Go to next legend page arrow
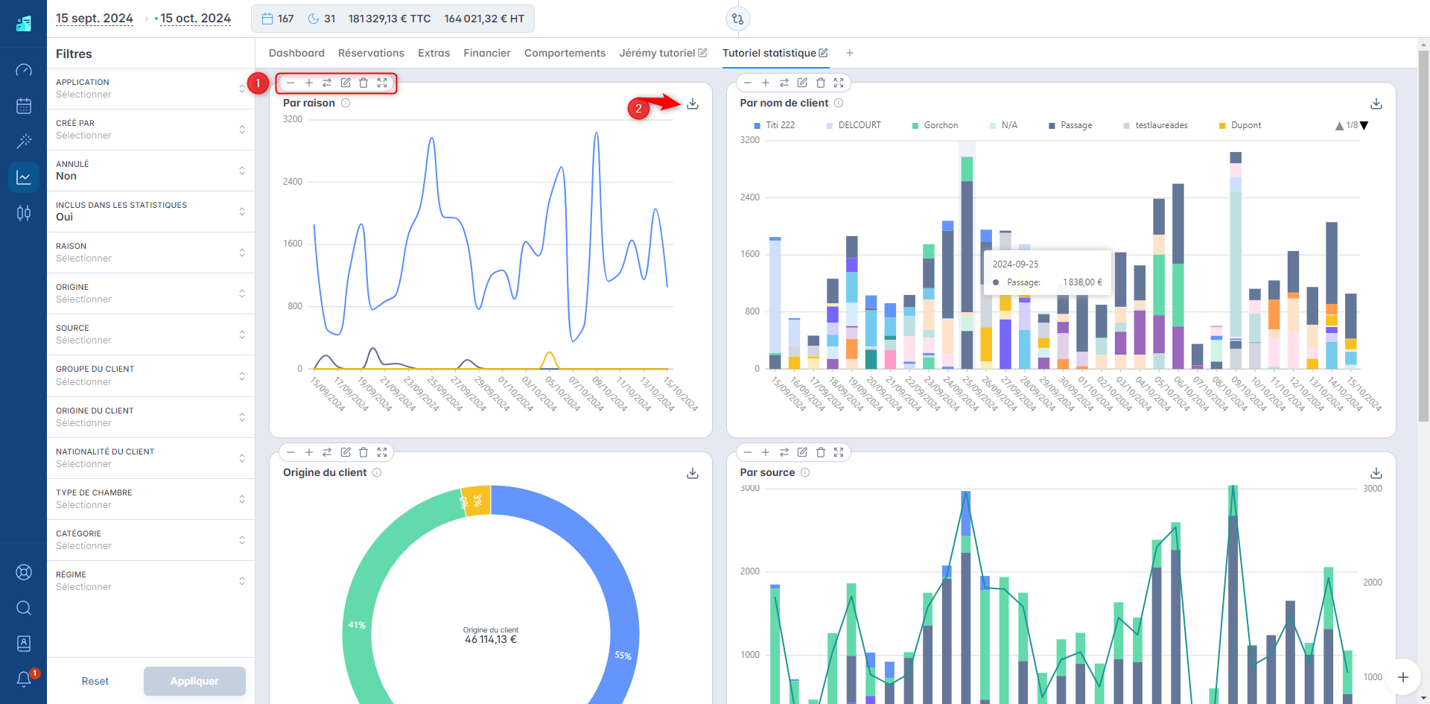Screen dimensions: 1430x704 point(1364,126)
